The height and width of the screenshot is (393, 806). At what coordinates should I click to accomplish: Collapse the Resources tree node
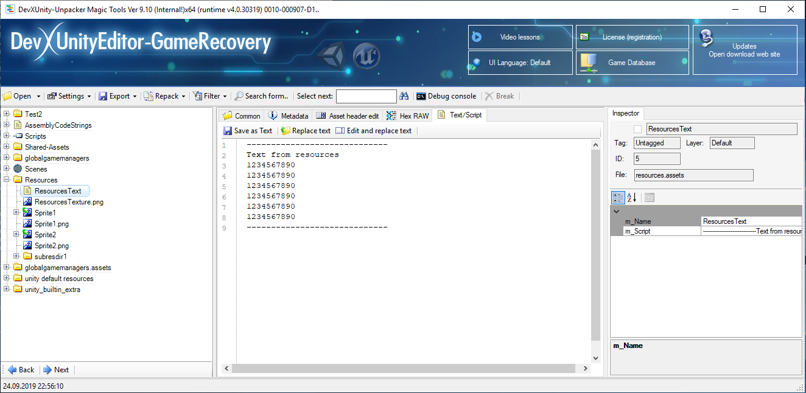tap(7, 179)
